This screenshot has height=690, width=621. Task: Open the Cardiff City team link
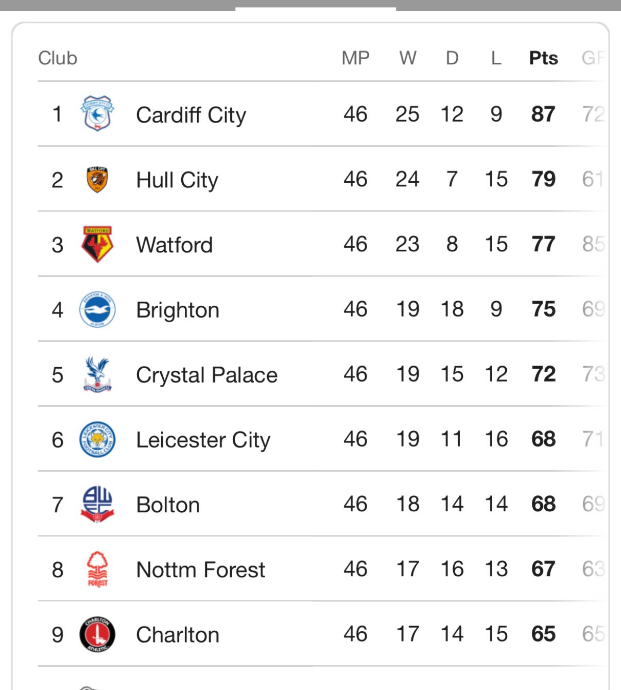pyautogui.click(x=191, y=115)
